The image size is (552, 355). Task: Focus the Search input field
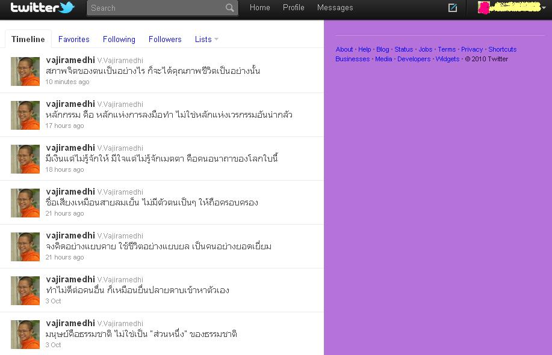[x=163, y=8]
